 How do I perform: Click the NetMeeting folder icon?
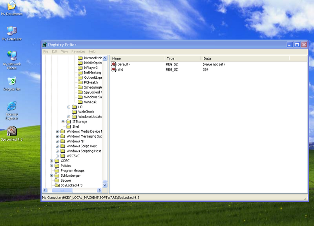pos(80,72)
